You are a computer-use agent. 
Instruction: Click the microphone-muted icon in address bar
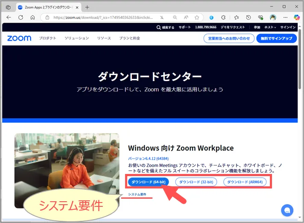coord(162,17)
